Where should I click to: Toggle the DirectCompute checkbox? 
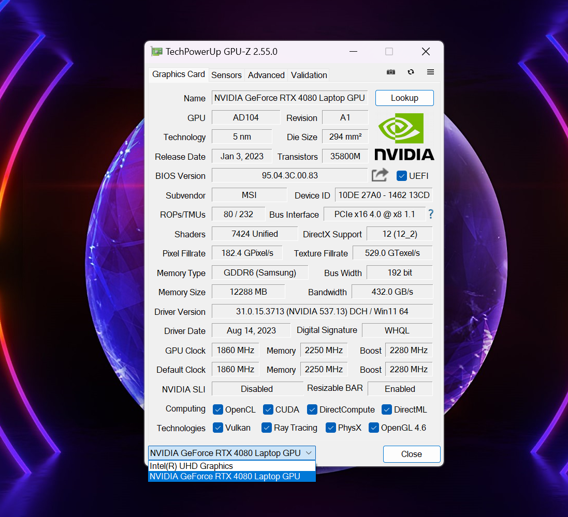(312, 409)
